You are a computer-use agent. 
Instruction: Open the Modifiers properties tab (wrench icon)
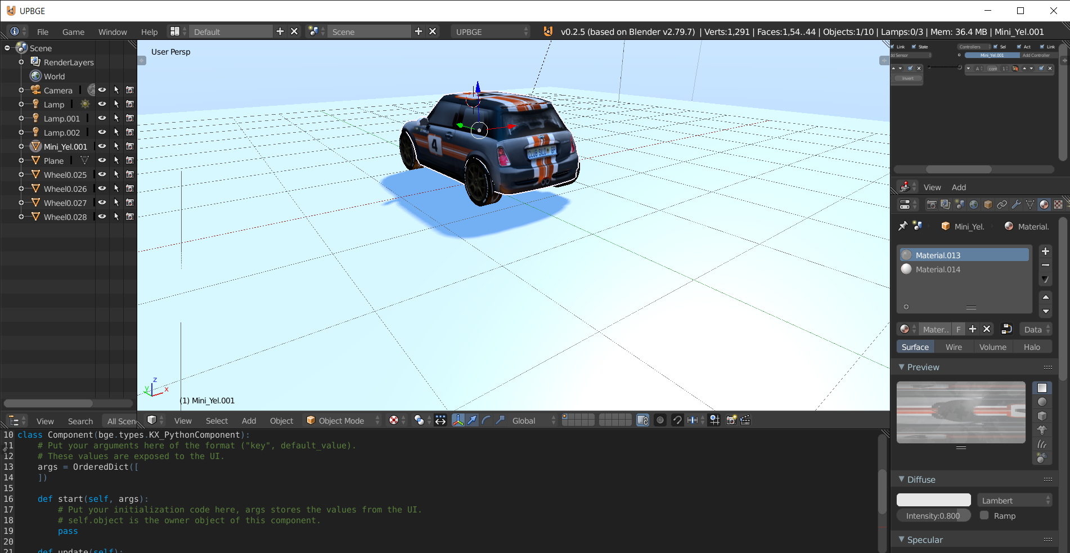(1016, 205)
